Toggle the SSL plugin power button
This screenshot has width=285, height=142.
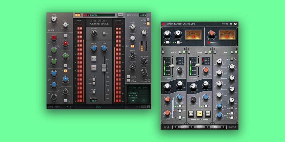pyautogui.click(x=78, y=15)
